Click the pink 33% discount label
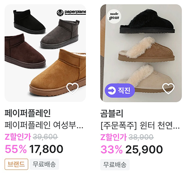 (x=112, y=149)
